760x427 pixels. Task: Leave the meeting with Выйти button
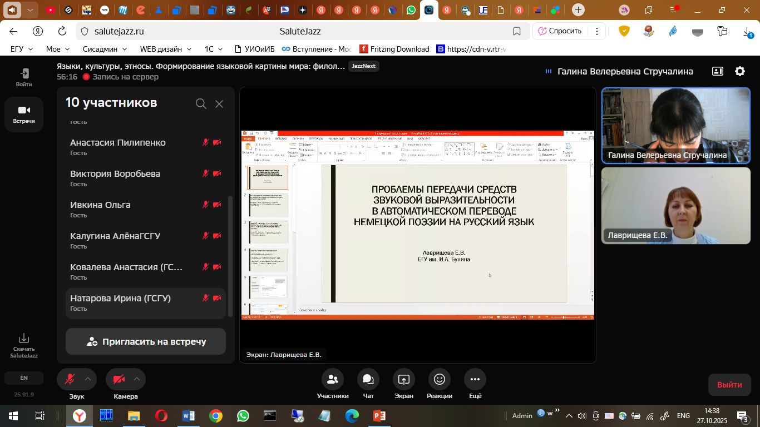(x=729, y=385)
